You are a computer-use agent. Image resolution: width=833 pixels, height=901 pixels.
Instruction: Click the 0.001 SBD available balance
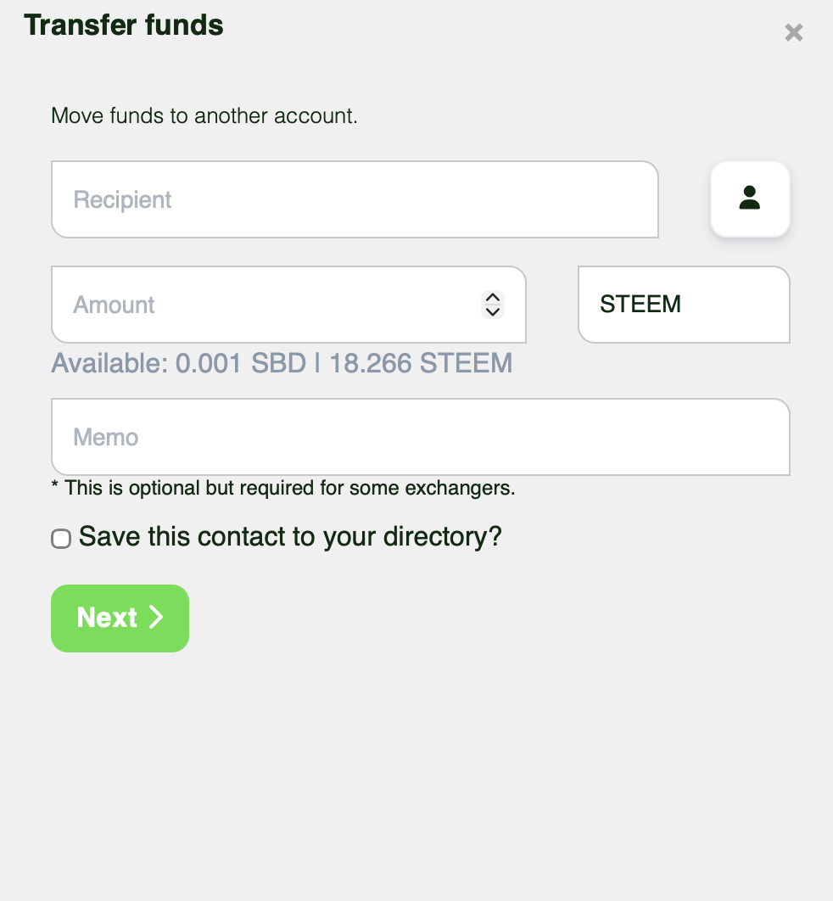click(240, 364)
